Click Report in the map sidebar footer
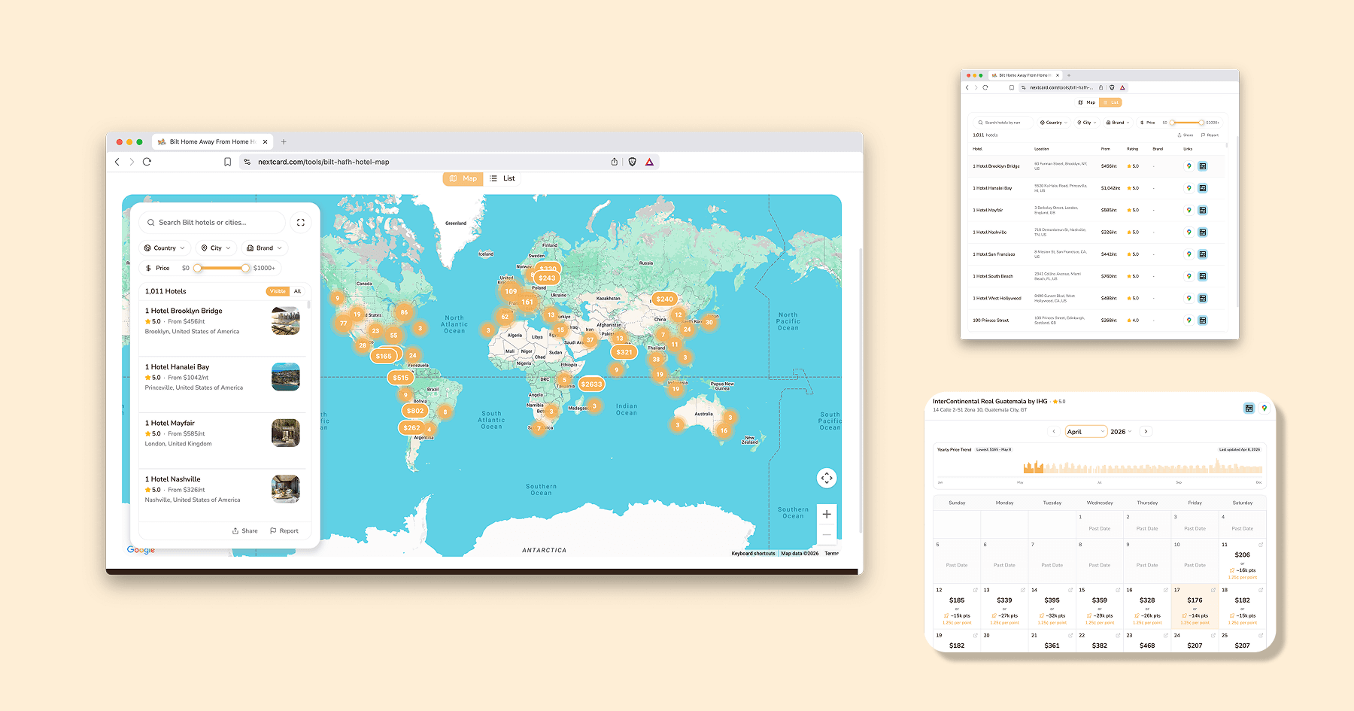The width and height of the screenshot is (1354, 711). [284, 531]
